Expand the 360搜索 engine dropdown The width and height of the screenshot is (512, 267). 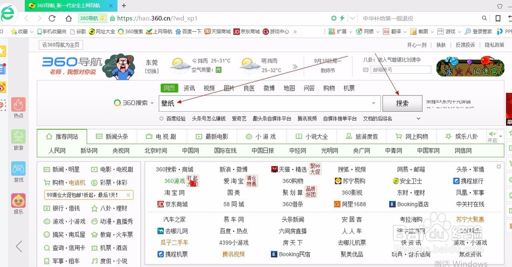click(x=152, y=103)
